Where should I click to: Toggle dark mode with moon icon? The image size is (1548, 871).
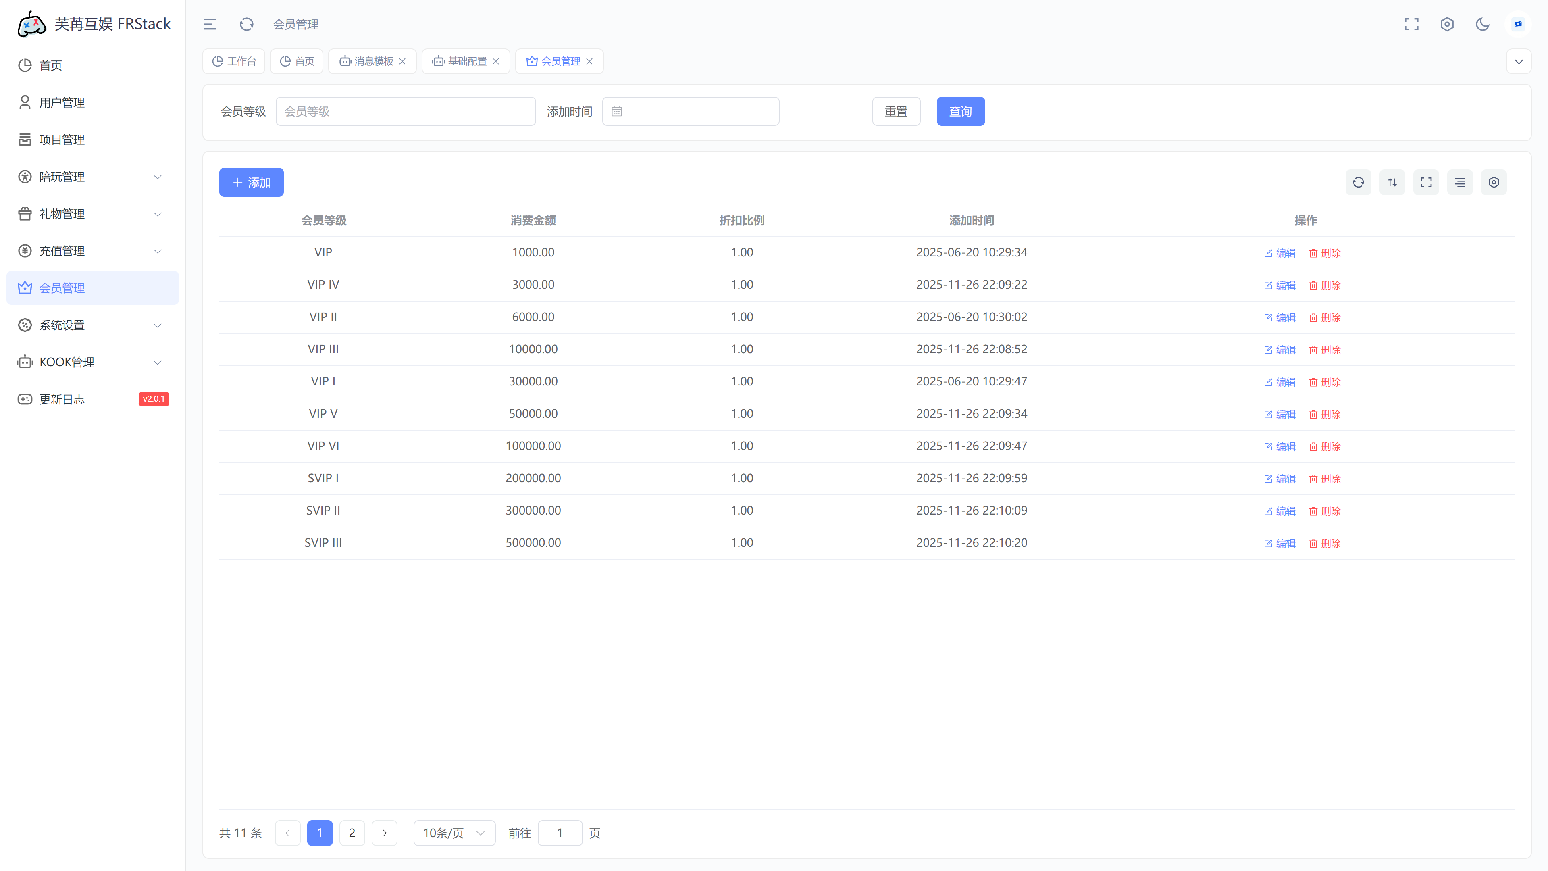coord(1482,24)
